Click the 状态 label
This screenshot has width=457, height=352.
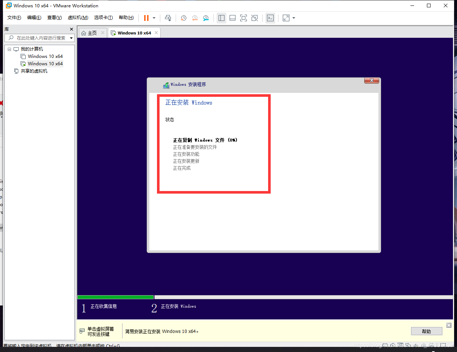pos(170,120)
